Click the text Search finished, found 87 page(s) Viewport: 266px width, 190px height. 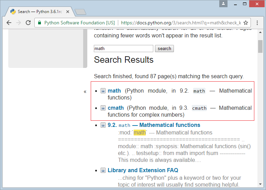point(135,76)
